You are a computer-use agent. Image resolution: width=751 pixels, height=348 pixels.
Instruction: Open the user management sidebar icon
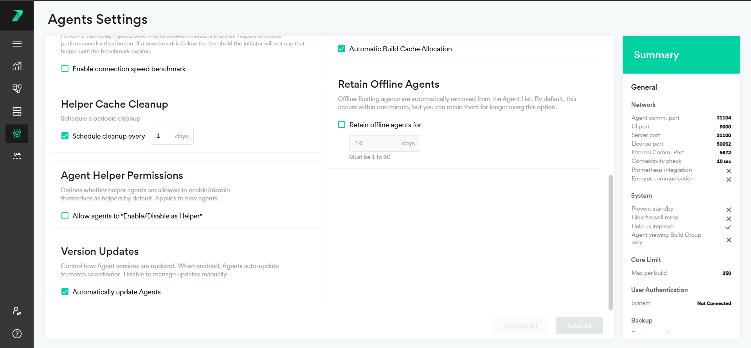pos(17,311)
